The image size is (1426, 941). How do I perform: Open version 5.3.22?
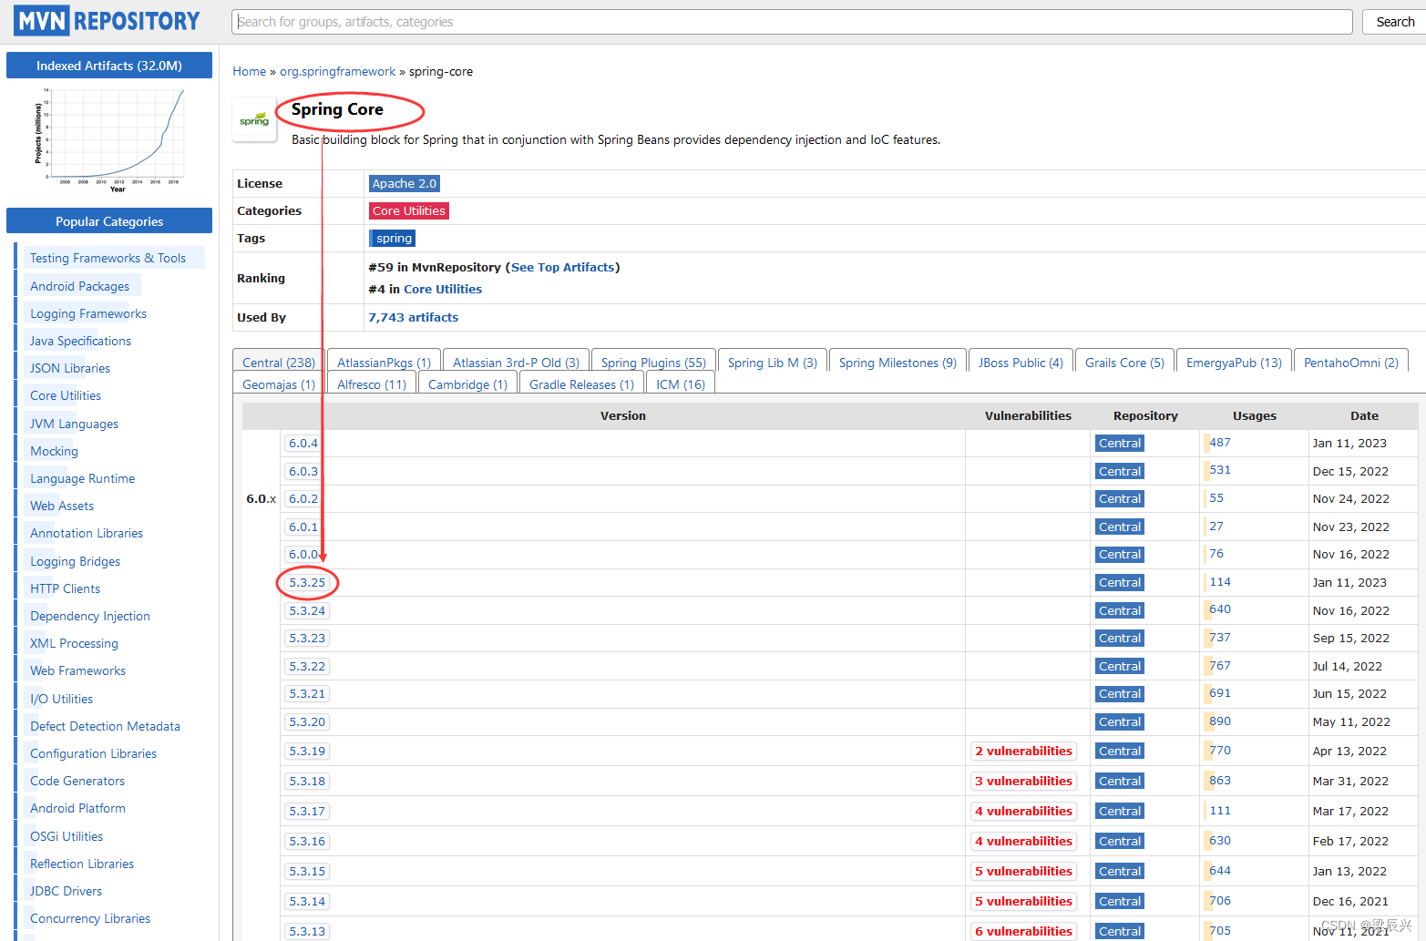307,666
